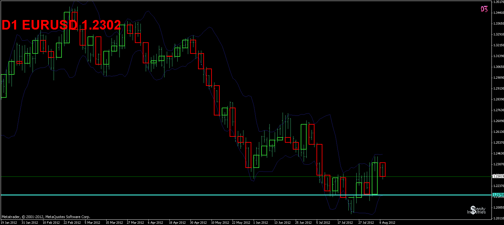This screenshot has height=225, width=504.
Task: Click the 10 May 2012 date label
Action: pyautogui.click(x=219, y=222)
